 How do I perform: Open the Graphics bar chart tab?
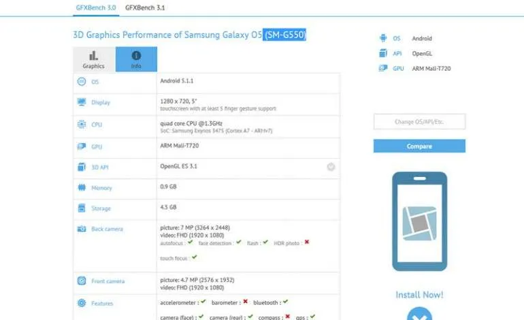click(94, 59)
